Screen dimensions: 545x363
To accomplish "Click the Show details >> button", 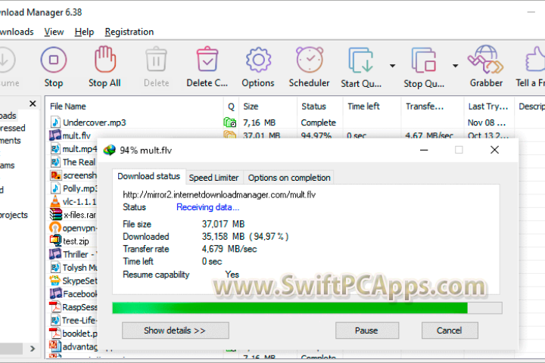I will [175, 330].
